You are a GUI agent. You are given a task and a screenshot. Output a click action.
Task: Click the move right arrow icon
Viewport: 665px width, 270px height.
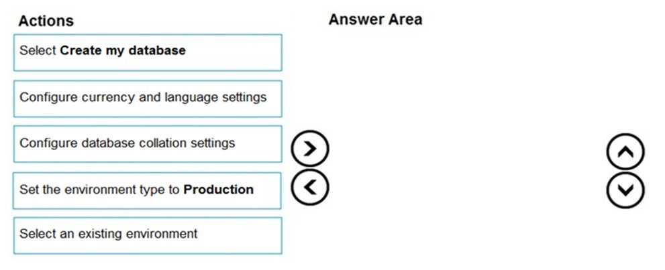pyautogui.click(x=310, y=149)
